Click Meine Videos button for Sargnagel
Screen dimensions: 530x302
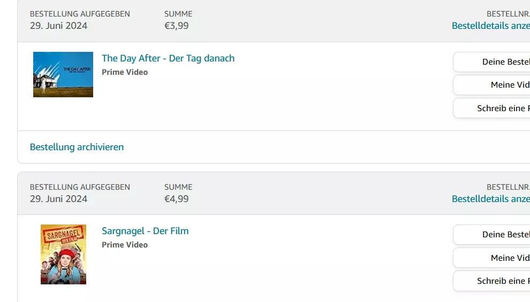coord(491,258)
